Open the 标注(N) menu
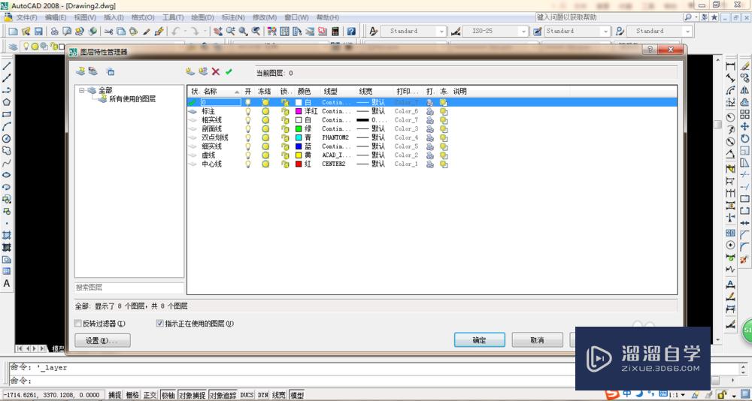Viewport: 752px width, 401px height. click(x=233, y=17)
